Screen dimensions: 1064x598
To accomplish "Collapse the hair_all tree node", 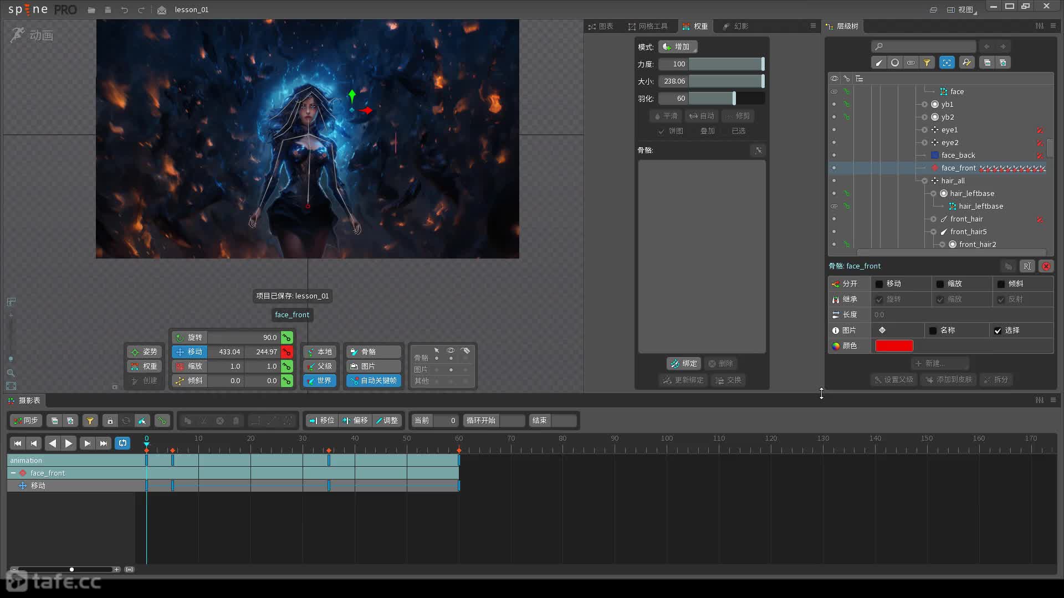I will click(924, 181).
